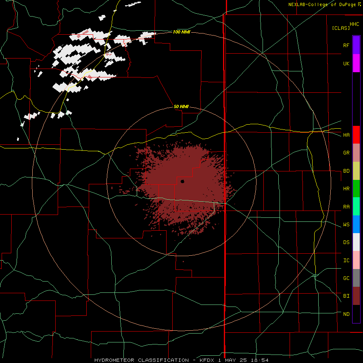Click the '100 NMI' range ring label
The width and height of the screenshot is (363, 363).
[x=181, y=32]
